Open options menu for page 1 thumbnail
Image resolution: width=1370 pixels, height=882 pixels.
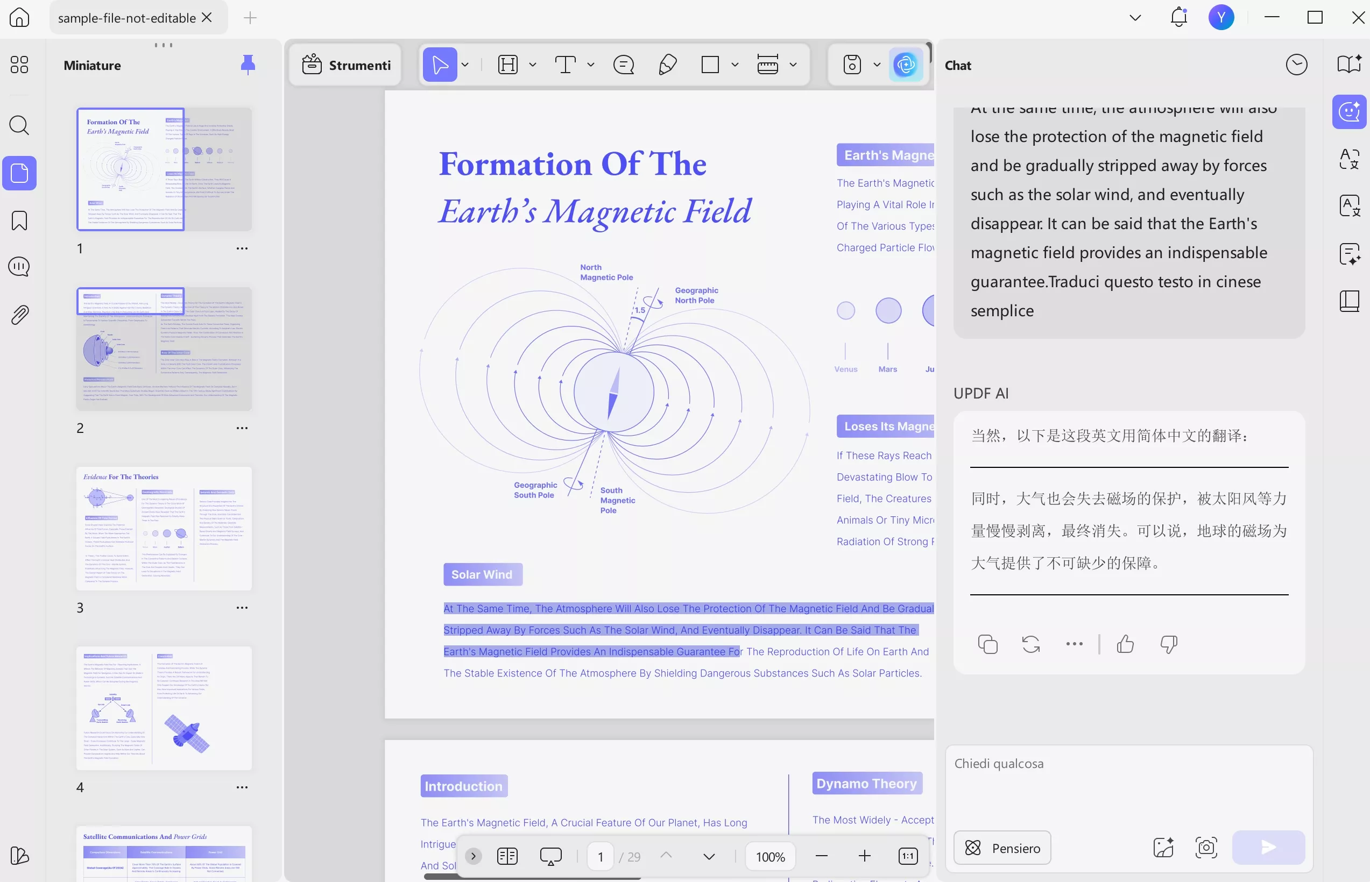click(242, 248)
